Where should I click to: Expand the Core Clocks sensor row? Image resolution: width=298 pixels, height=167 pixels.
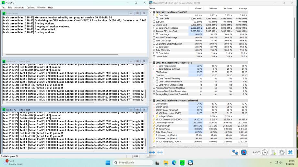pos(153,19)
